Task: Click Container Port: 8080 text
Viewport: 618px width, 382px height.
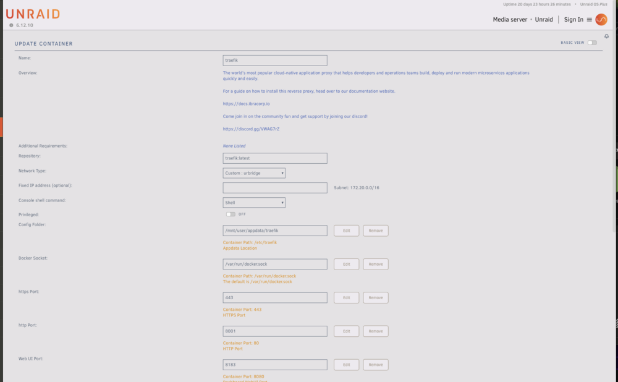Action: [x=243, y=376]
